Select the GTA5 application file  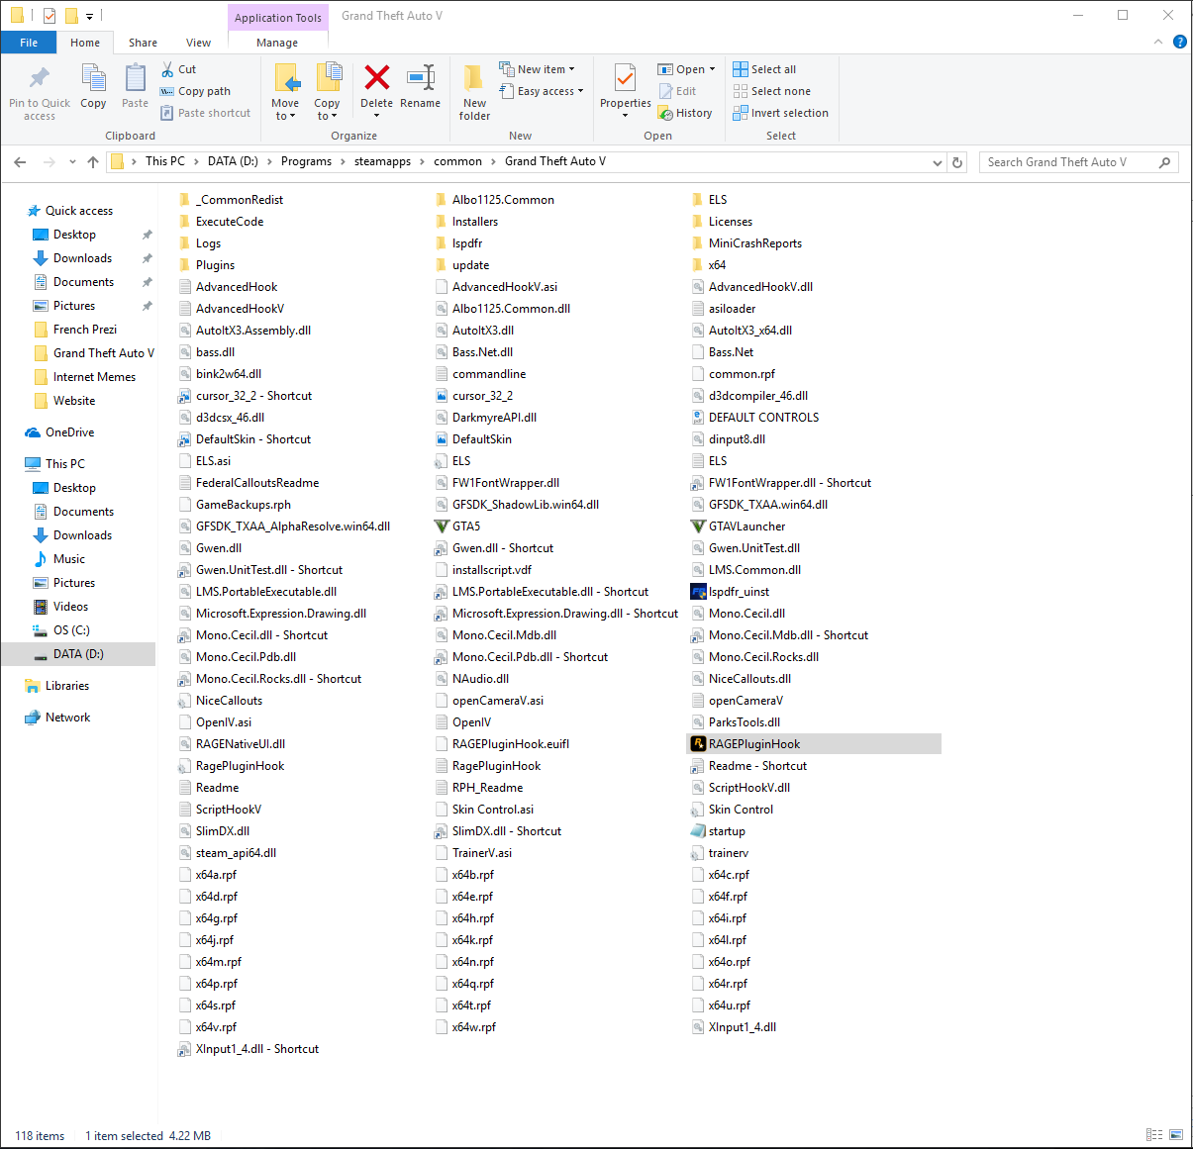click(x=457, y=527)
